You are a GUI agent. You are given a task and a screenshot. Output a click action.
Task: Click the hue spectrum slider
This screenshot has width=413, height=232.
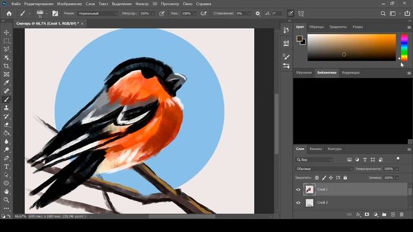405,48
